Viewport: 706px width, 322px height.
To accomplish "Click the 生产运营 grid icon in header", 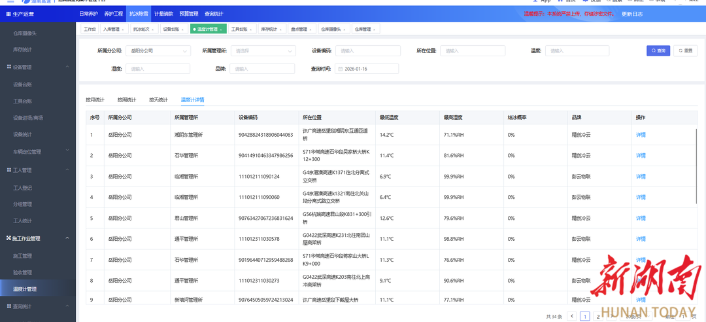I will point(8,14).
